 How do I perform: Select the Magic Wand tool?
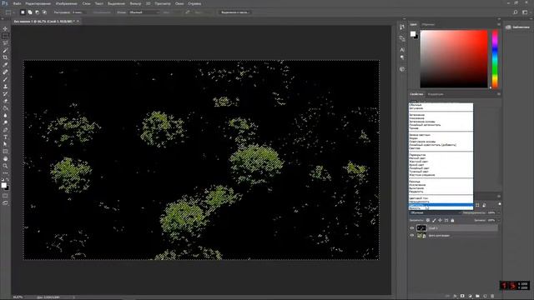pos(5,50)
